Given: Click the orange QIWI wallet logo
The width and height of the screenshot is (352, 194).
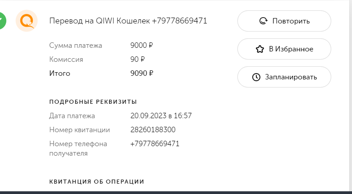Looking at the screenshot, I should coord(27,21).
